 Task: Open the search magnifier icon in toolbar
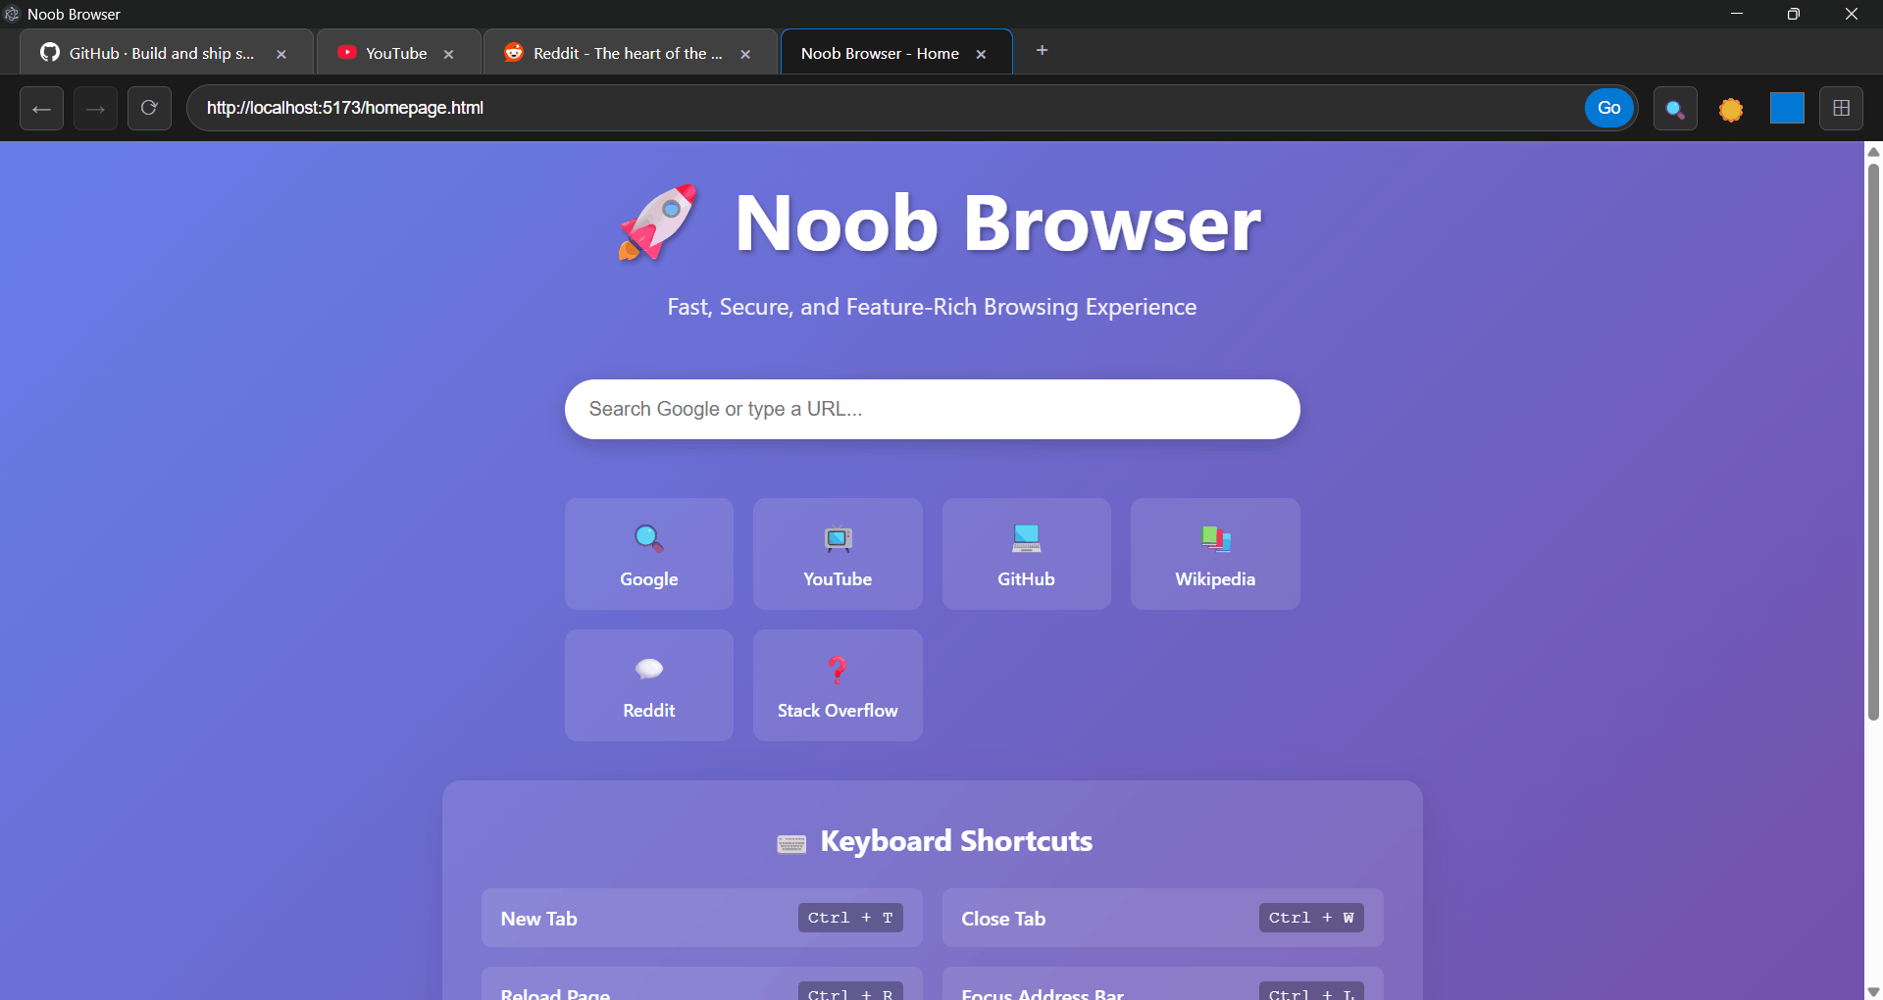tap(1675, 109)
